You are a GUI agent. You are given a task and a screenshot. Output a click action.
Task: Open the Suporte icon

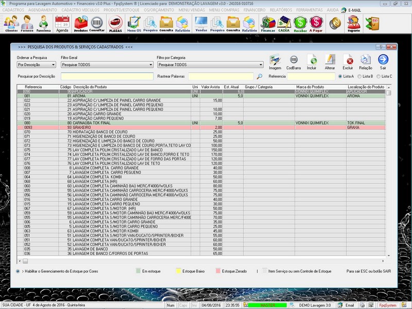354,24
